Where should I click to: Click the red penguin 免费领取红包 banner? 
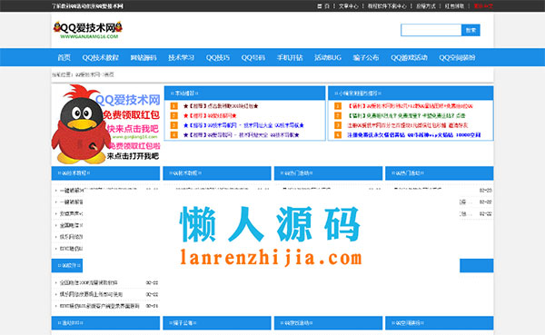click(106, 124)
